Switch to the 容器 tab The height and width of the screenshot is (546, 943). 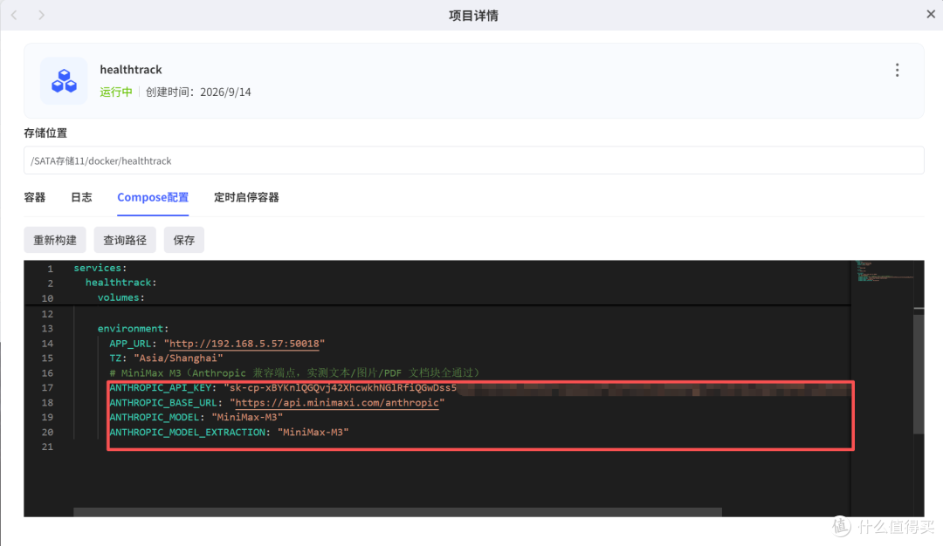pyautogui.click(x=35, y=197)
